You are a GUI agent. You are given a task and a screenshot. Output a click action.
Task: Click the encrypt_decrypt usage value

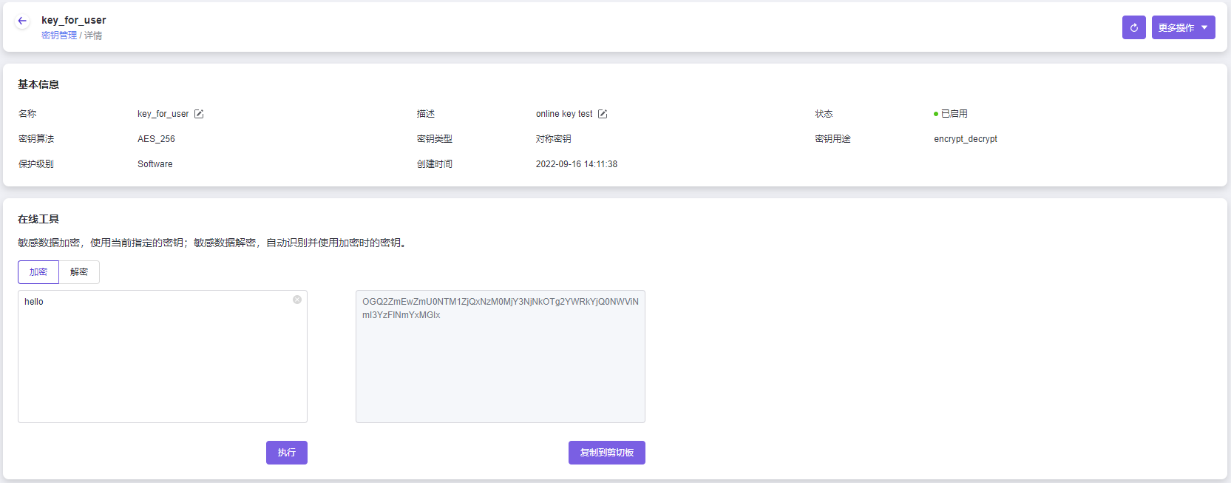[x=965, y=139]
